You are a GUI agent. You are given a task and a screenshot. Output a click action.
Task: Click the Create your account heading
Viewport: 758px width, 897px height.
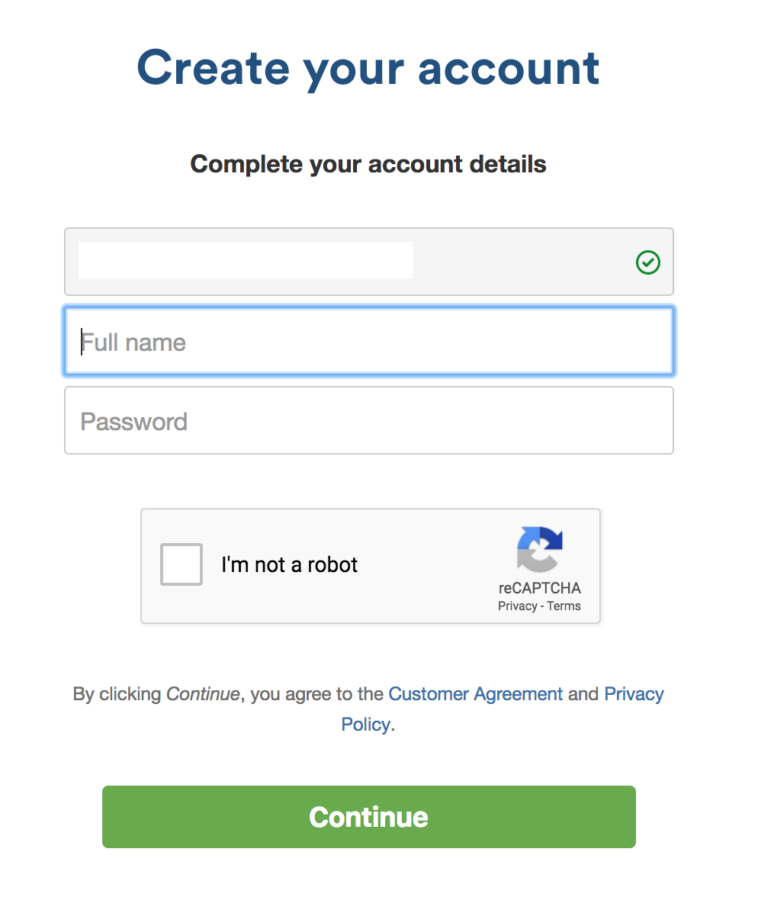[368, 69]
